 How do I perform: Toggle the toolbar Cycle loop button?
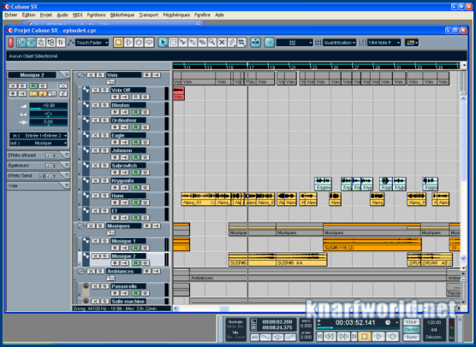click(149, 43)
